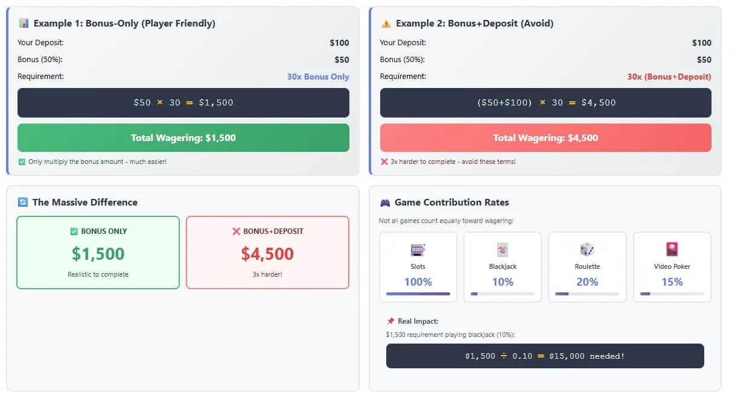Select the Blackjack joker card icon
Viewport: 732px width, 393px height.
coord(503,250)
